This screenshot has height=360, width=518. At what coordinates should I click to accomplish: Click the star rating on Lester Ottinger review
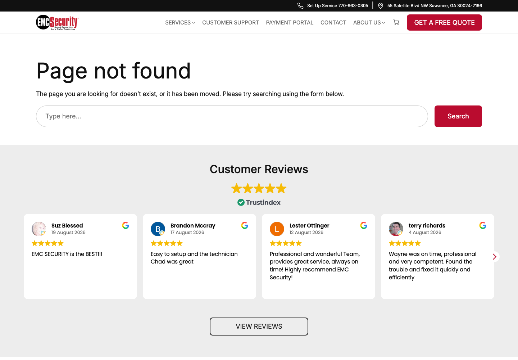286,243
